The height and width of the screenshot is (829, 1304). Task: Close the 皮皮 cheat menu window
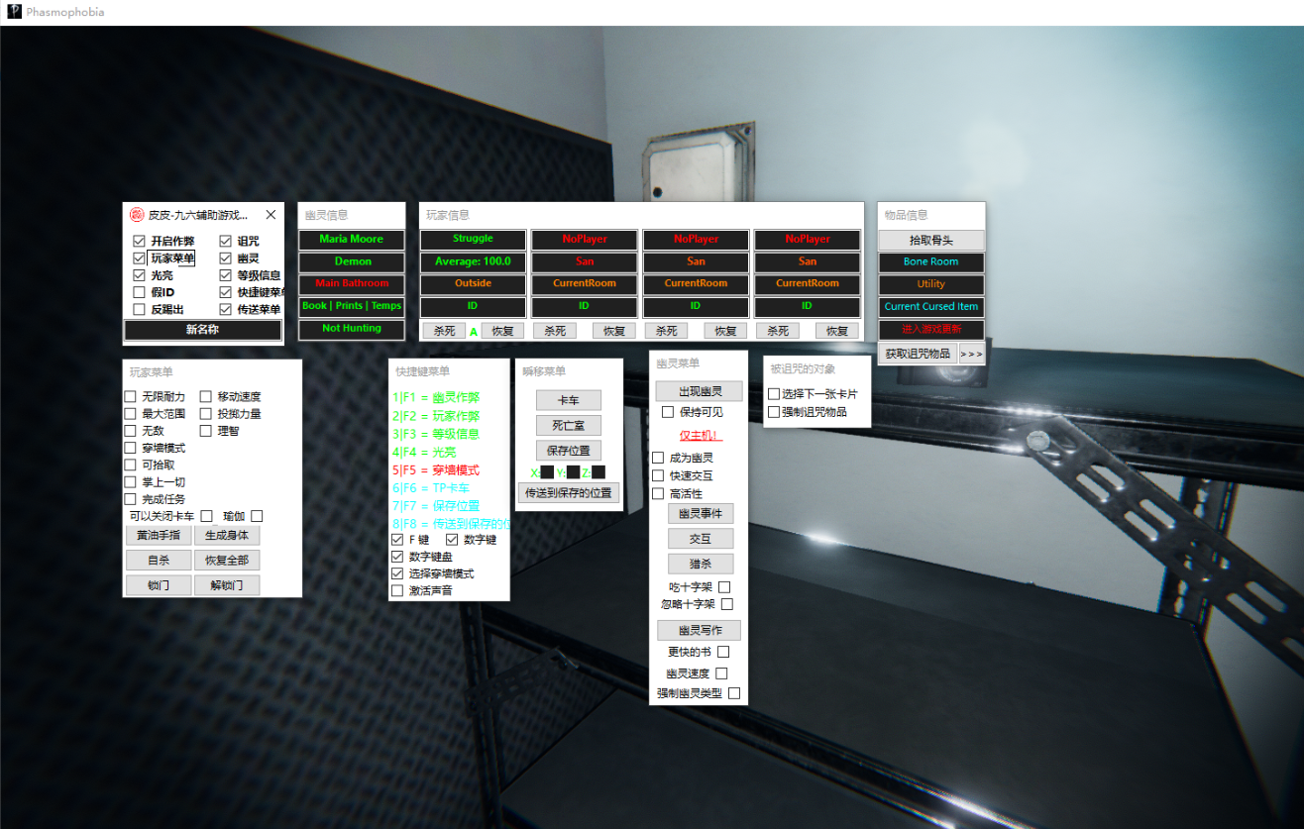tap(271, 215)
